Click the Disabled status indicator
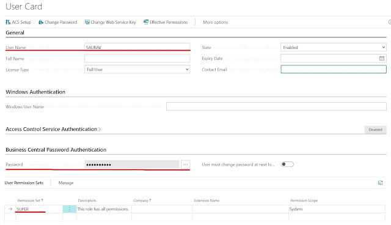The height and width of the screenshot is (225, 391). [375, 130]
